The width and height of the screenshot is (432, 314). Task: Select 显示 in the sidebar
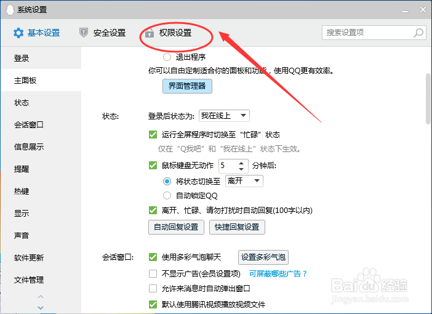click(41, 214)
